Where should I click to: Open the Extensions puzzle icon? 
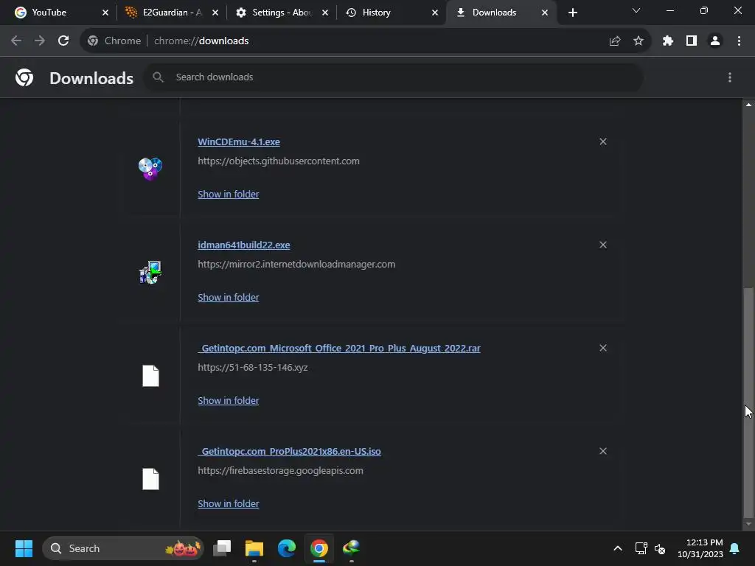(x=667, y=41)
